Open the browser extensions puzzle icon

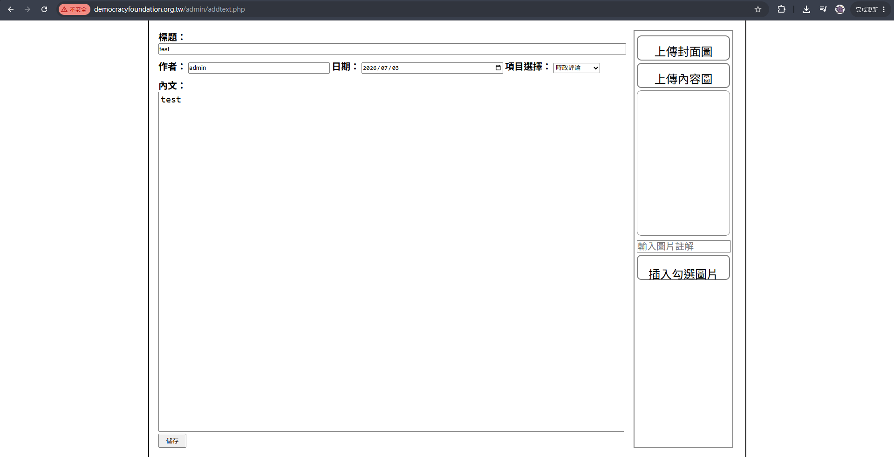(782, 9)
